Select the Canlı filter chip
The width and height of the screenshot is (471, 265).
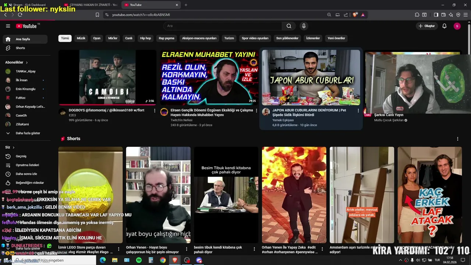click(x=129, y=38)
